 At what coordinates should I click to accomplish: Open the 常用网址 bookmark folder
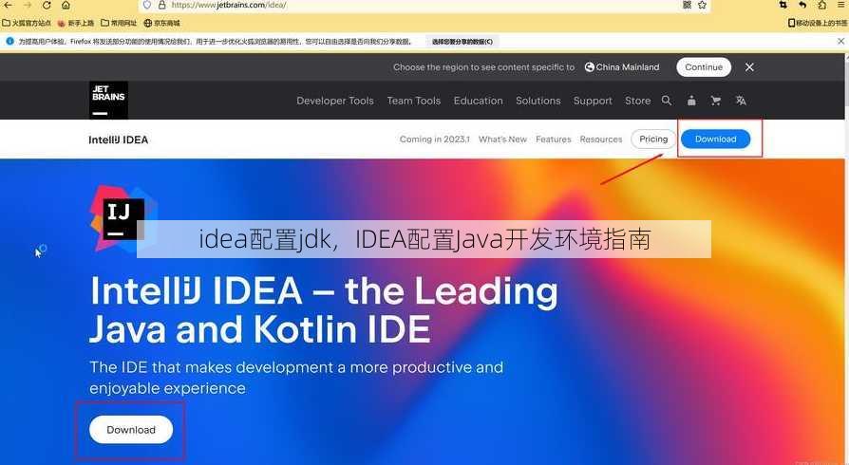pos(119,24)
